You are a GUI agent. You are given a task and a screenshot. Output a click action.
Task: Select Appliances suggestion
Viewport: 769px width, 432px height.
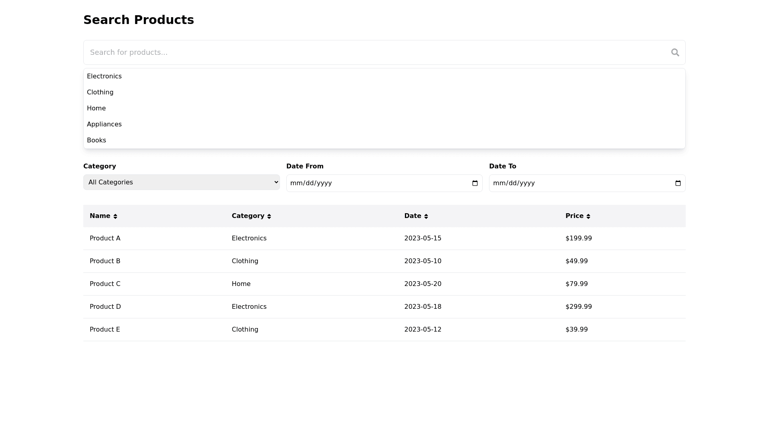coord(104,124)
